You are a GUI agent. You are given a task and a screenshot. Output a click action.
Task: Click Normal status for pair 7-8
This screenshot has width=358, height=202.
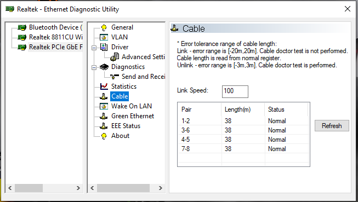click(277, 149)
